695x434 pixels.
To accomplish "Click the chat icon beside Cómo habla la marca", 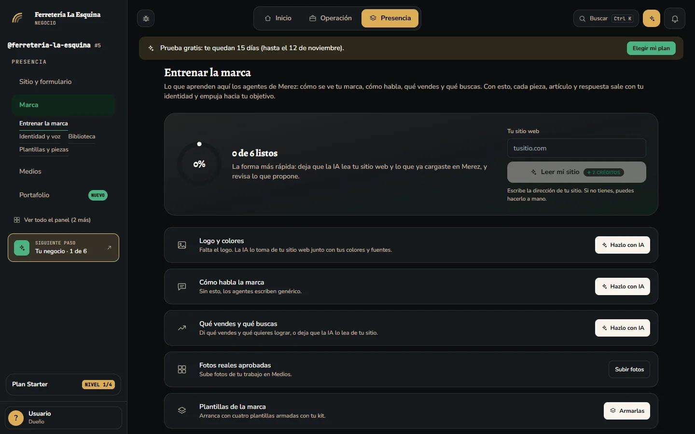I will [x=182, y=286].
